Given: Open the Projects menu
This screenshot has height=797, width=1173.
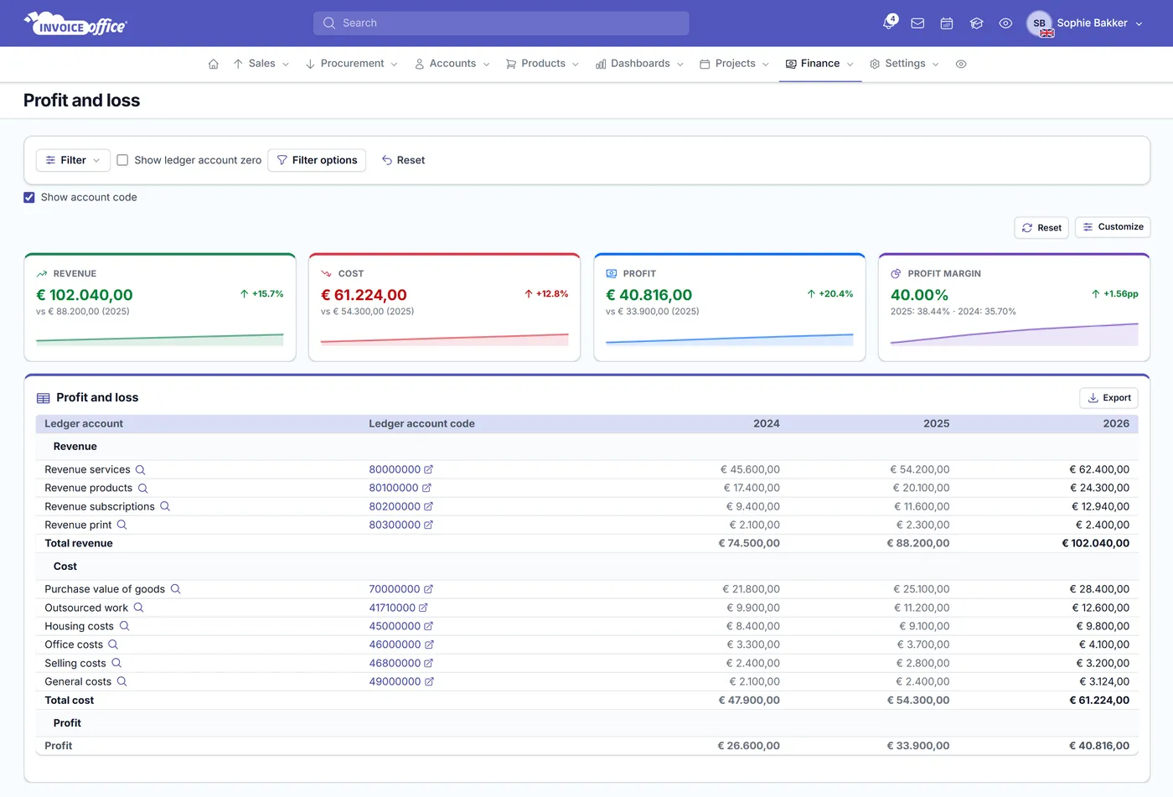Looking at the screenshot, I should (x=735, y=64).
